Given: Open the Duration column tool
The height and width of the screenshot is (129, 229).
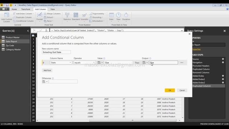Looking at the screenshot, I should (126, 17).
